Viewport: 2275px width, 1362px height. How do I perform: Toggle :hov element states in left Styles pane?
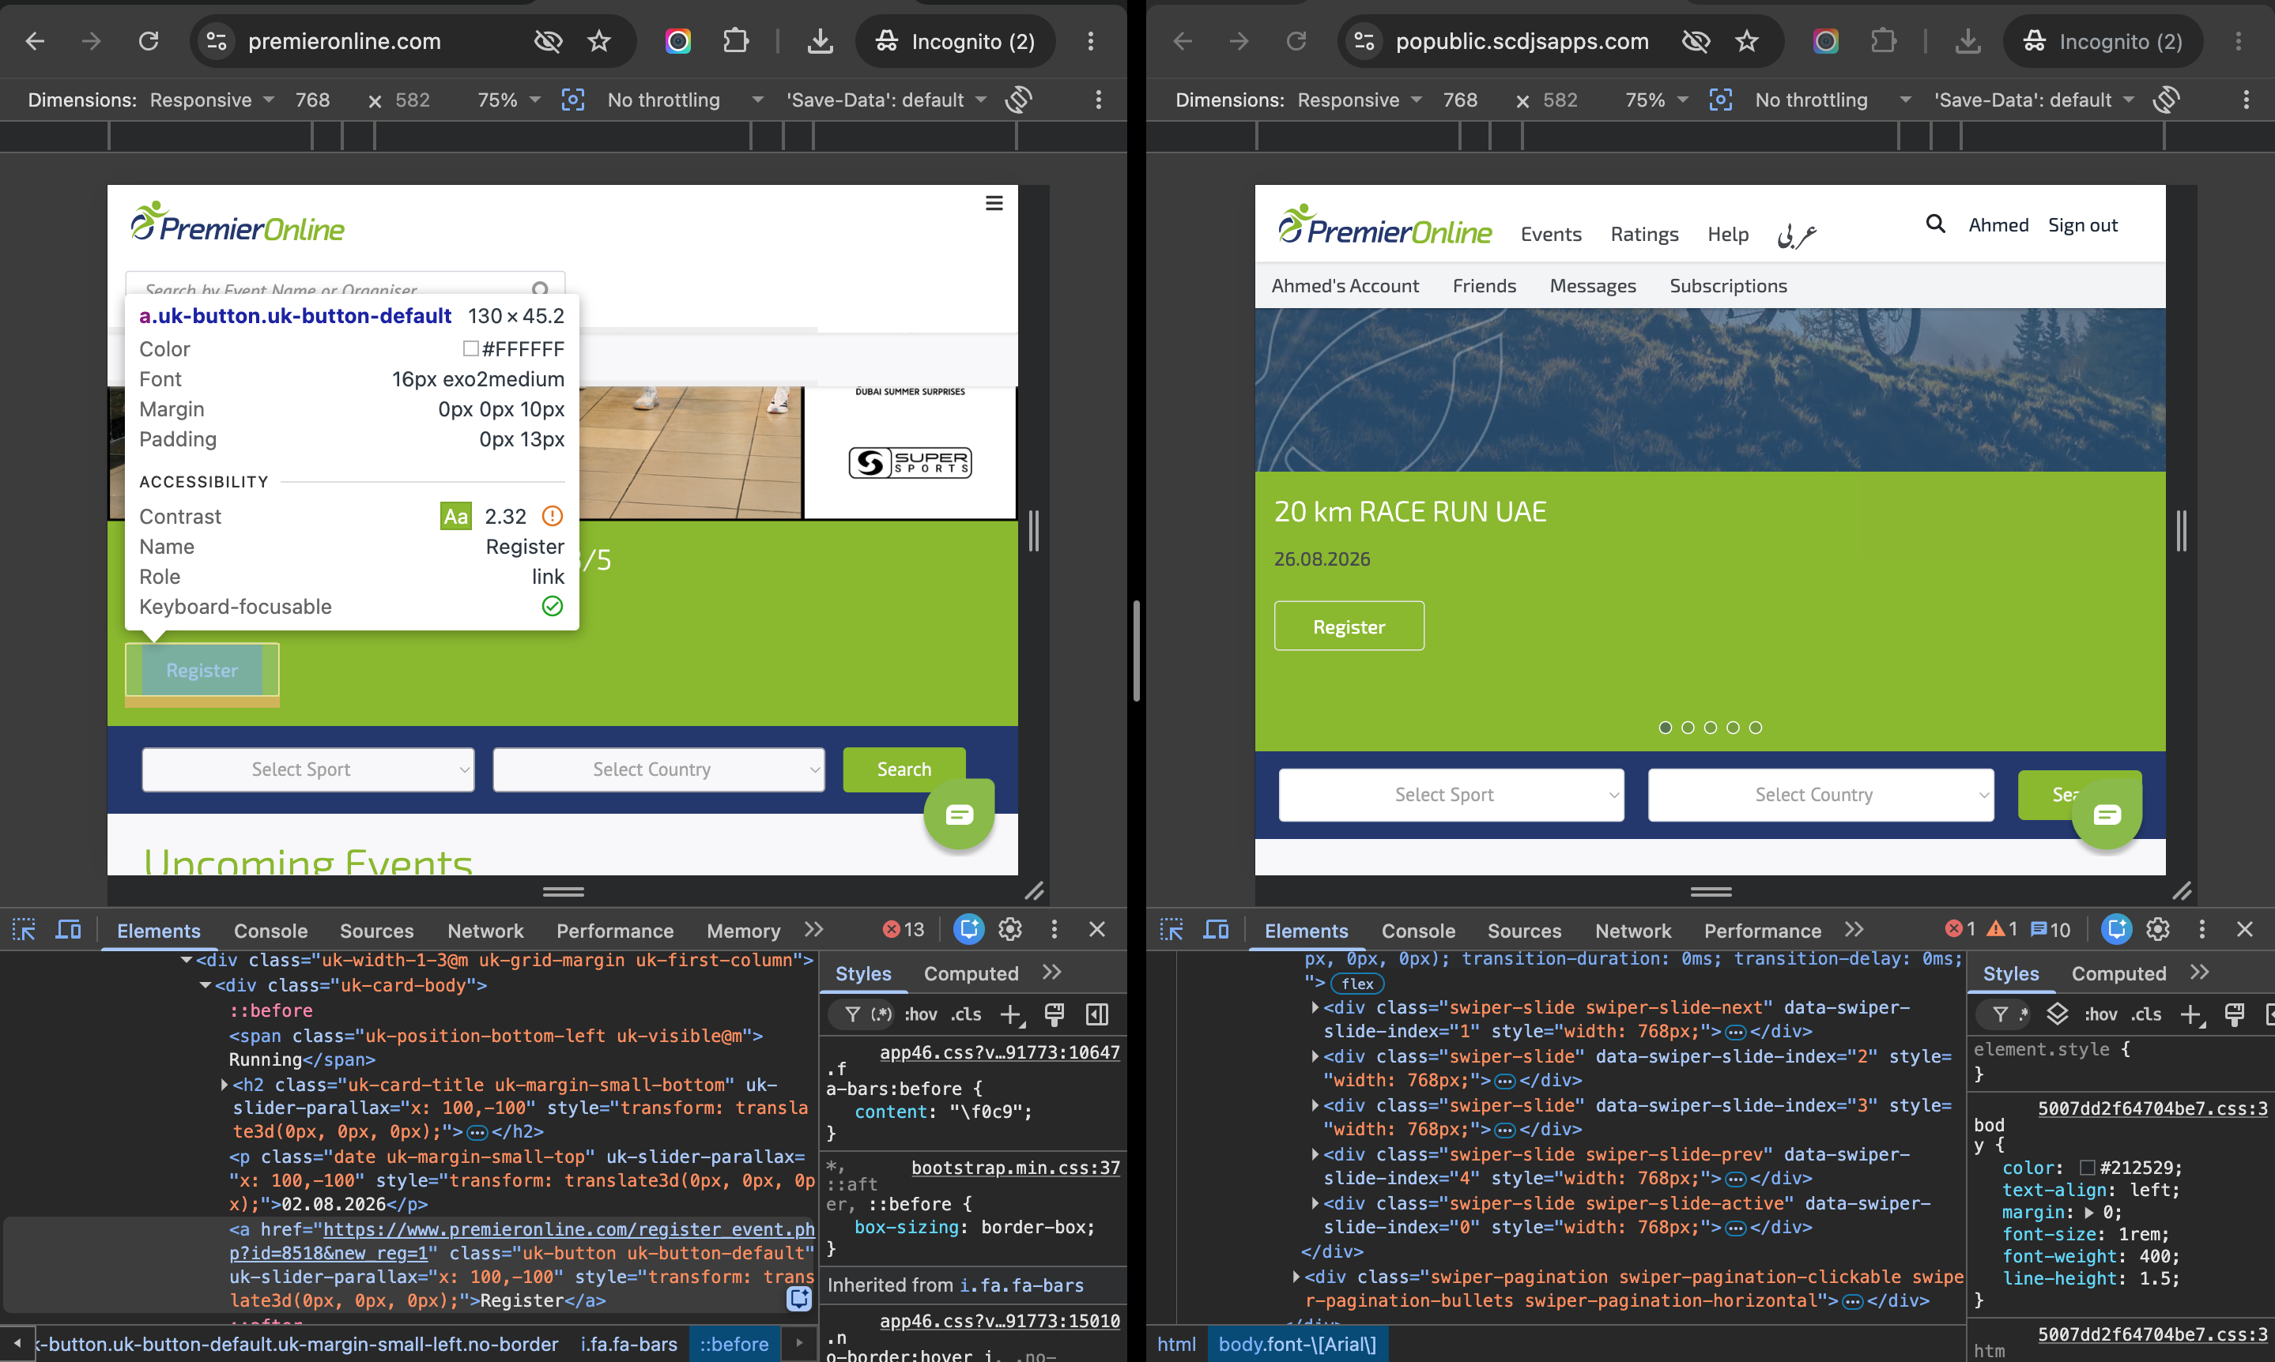pyautogui.click(x=921, y=1014)
